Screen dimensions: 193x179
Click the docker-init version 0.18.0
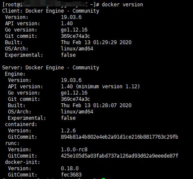pos(70,168)
